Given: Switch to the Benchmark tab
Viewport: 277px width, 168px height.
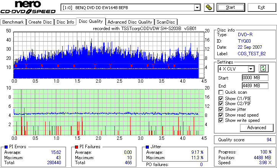Looking at the screenshot, I should pos(13,22).
